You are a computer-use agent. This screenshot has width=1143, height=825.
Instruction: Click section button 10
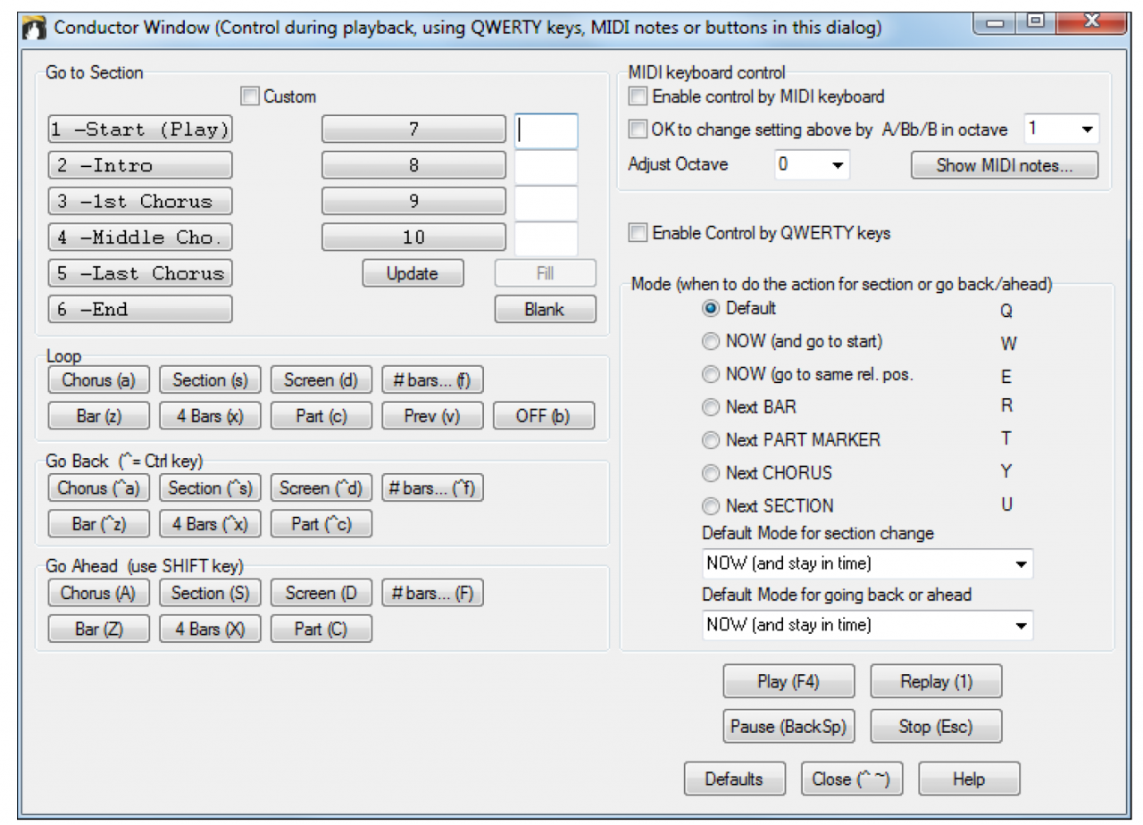(x=413, y=237)
